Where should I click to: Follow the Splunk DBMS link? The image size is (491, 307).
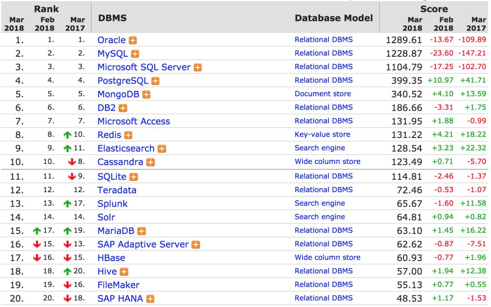112,204
